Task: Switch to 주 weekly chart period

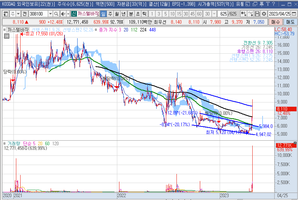Action: [110, 14]
